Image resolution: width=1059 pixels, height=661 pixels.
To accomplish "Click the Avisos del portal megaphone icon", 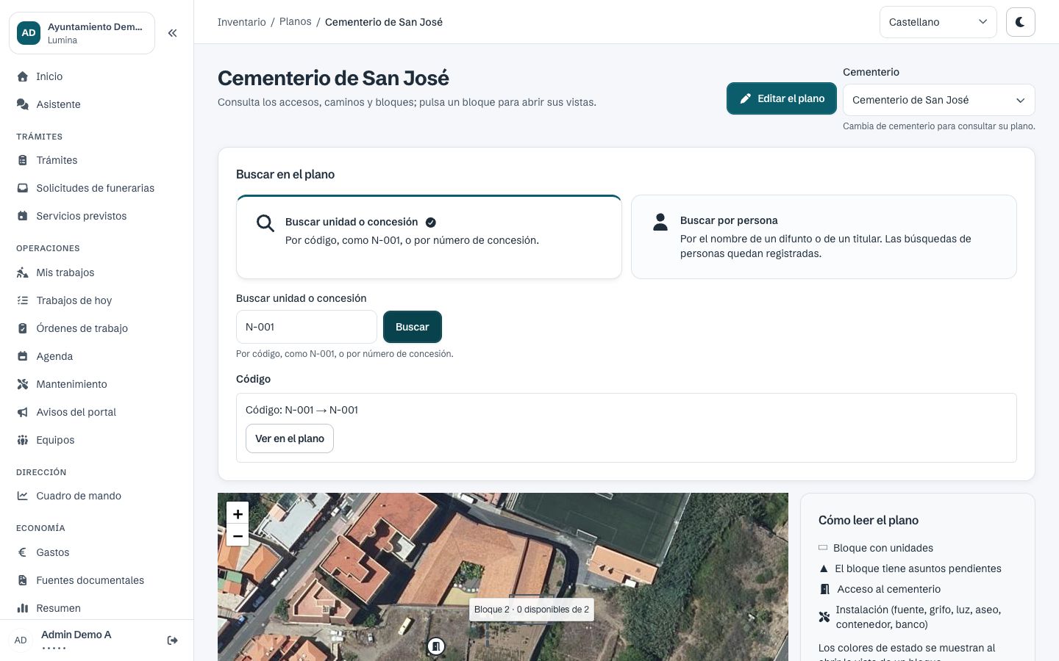I will tap(23, 412).
